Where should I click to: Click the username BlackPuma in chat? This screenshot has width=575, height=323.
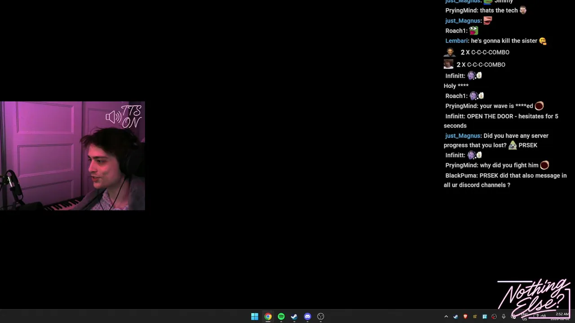[461, 175]
